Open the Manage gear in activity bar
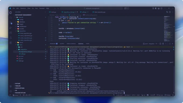Viewport: 183px width, 103px height. pos(10,91)
